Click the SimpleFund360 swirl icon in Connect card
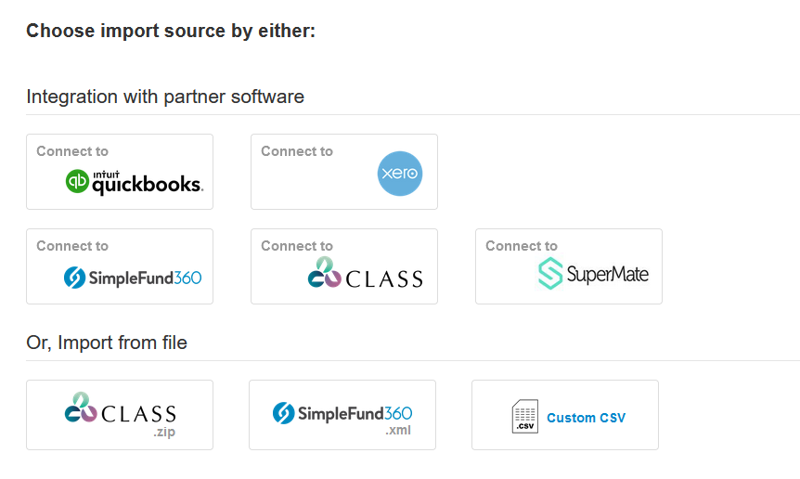 tap(74, 278)
